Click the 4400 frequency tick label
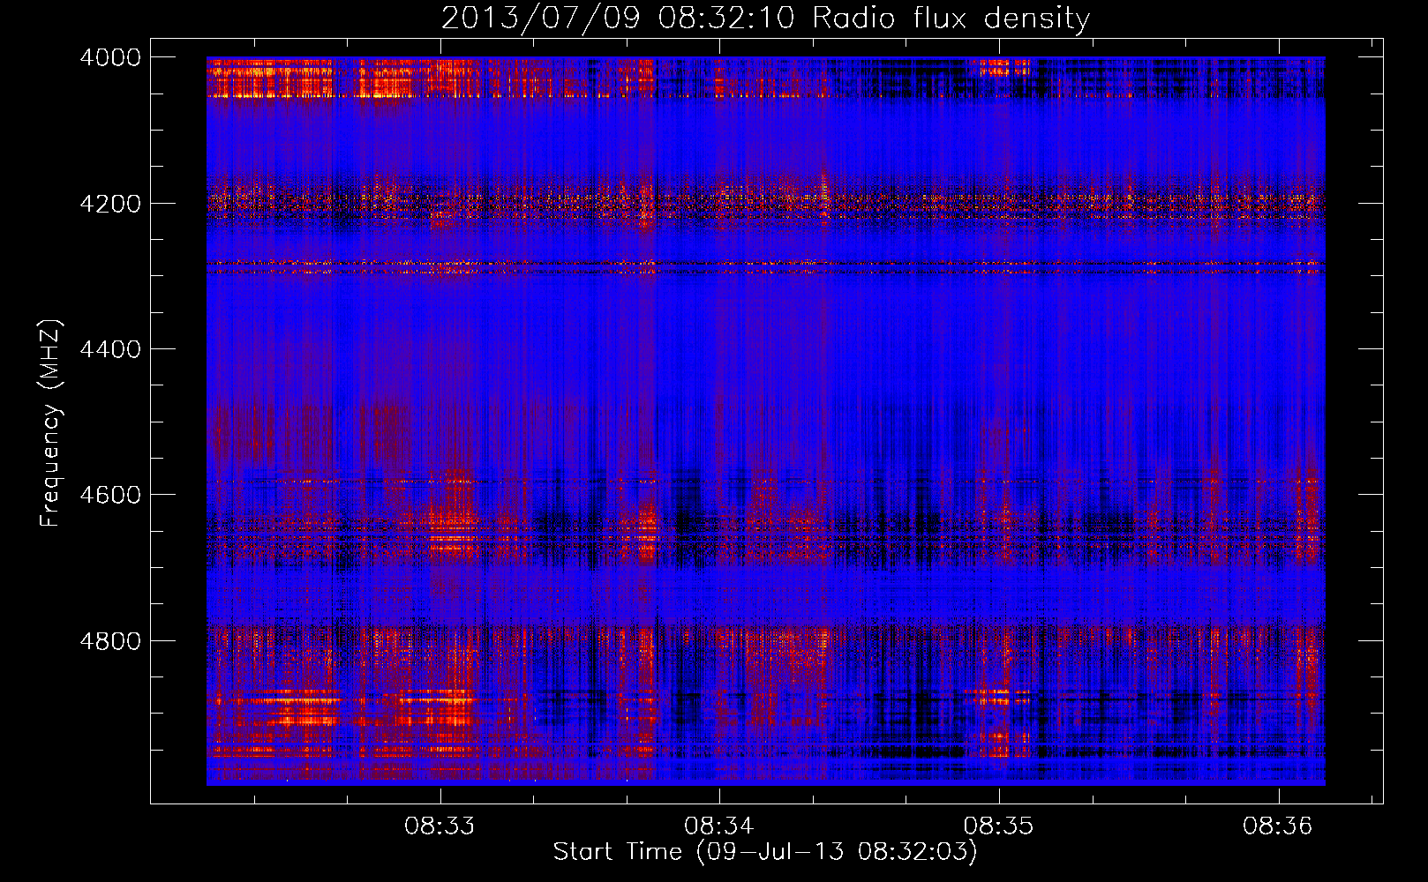1428x882 pixels. (x=110, y=349)
